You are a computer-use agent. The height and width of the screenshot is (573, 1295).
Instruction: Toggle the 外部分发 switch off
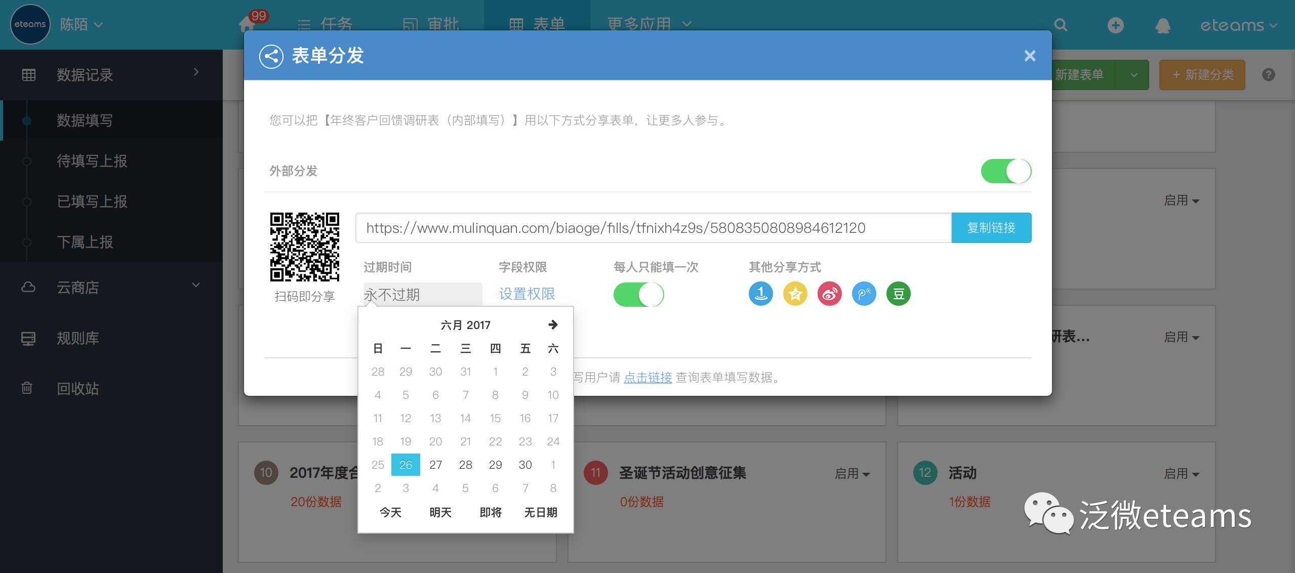pyautogui.click(x=1005, y=171)
